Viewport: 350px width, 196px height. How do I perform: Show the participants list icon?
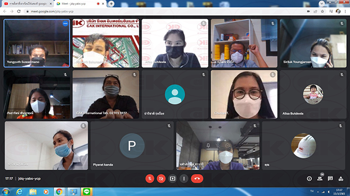coord(320,179)
